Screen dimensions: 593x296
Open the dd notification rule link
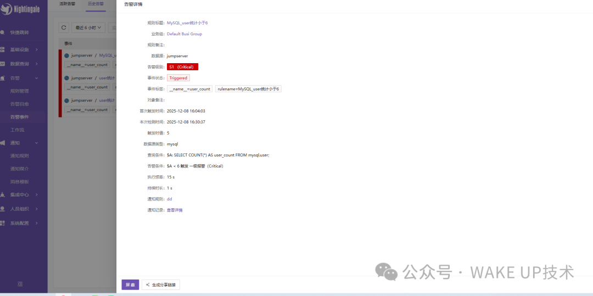coord(170,199)
